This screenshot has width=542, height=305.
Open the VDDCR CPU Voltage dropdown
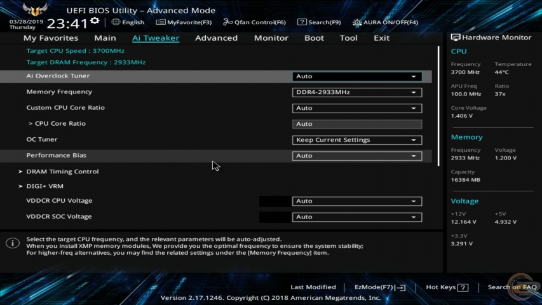click(356, 201)
